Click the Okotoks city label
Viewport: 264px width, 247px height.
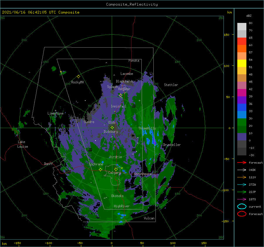(x=118, y=196)
